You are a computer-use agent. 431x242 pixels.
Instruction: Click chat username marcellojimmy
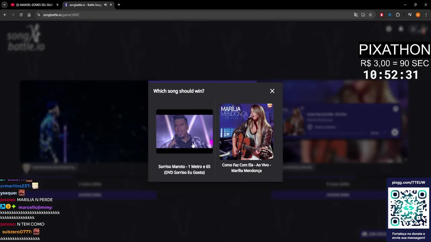click(35, 207)
